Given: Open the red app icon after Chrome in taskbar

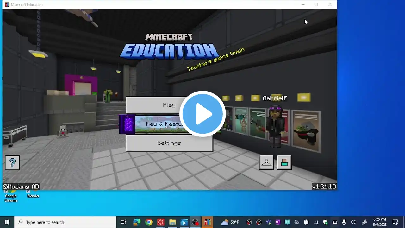Looking at the screenshot, I should [x=161, y=222].
